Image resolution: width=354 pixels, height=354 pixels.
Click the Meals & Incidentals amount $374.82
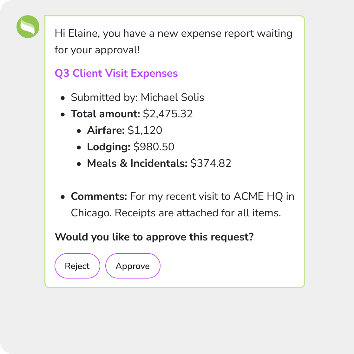pyautogui.click(x=211, y=163)
